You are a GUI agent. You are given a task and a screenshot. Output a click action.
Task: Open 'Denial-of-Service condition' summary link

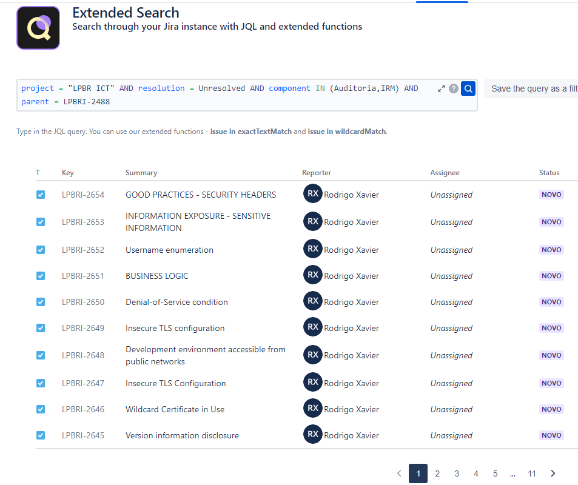(176, 302)
